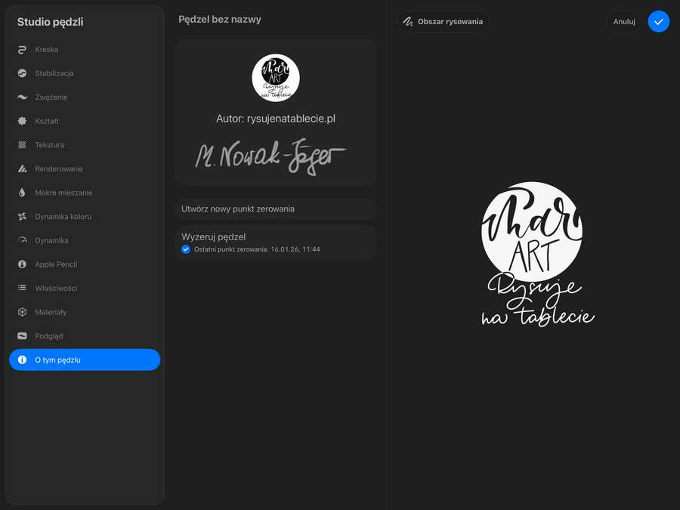Open the Dynamika section label

(x=51, y=240)
